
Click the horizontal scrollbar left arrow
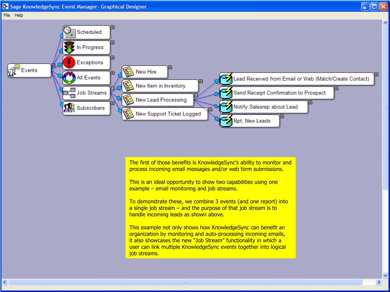pos(5,282)
